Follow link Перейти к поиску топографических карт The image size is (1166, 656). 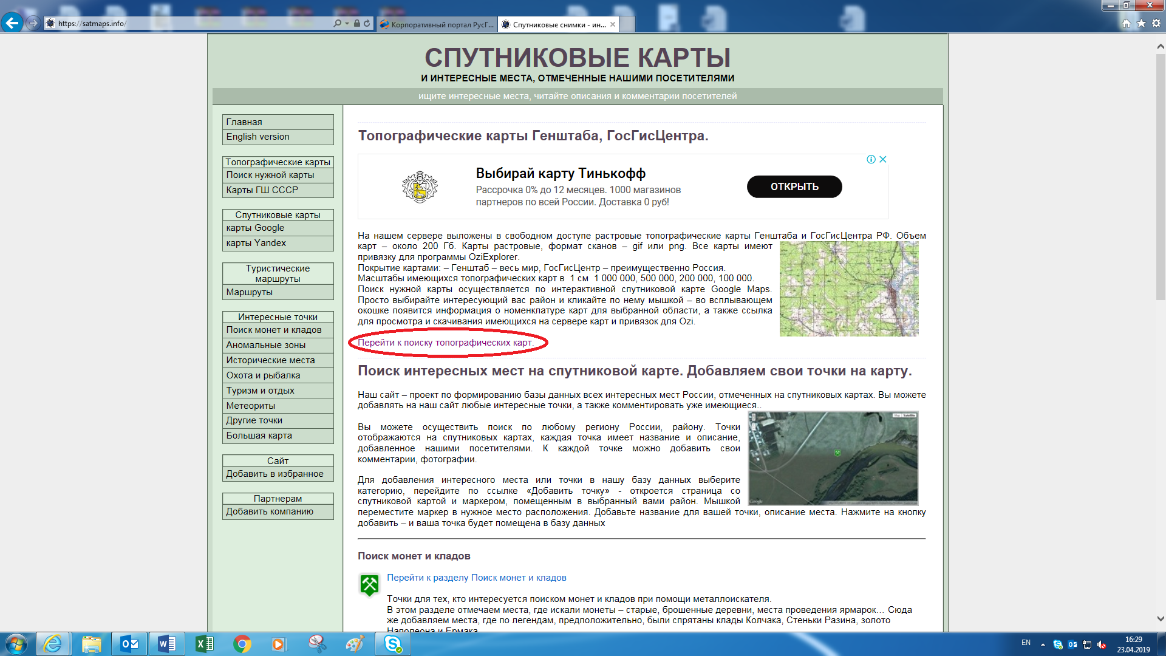pyautogui.click(x=446, y=343)
